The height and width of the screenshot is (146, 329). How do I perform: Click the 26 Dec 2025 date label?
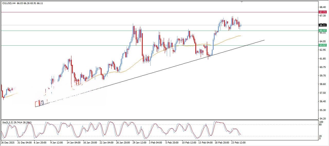[x=8, y=142]
